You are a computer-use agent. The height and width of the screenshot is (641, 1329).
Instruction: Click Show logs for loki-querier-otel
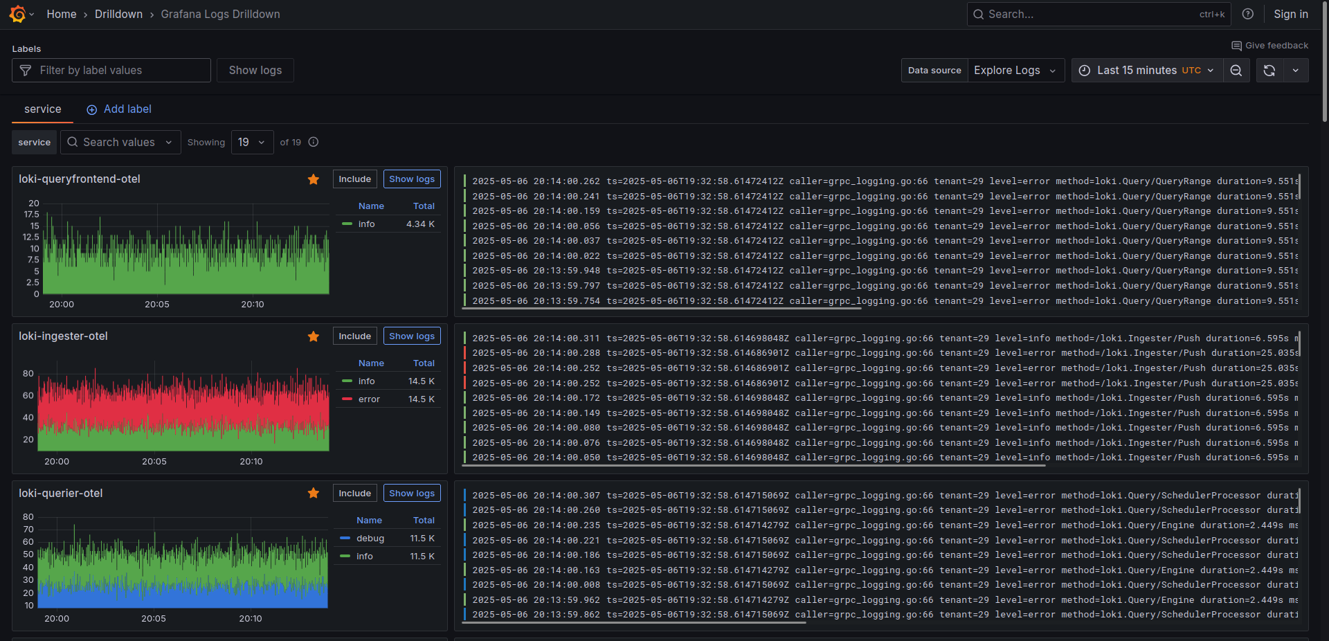tap(412, 494)
